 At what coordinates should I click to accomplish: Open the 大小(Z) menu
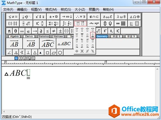[x=80, y=10]
